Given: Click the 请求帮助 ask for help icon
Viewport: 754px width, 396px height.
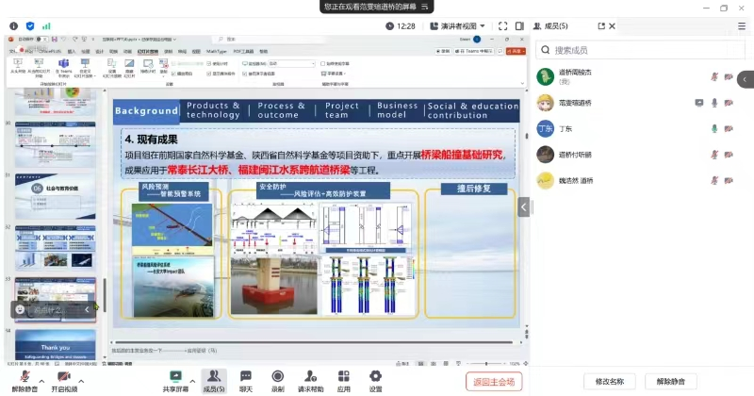Looking at the screenshot, I should (x=311, y=379).
